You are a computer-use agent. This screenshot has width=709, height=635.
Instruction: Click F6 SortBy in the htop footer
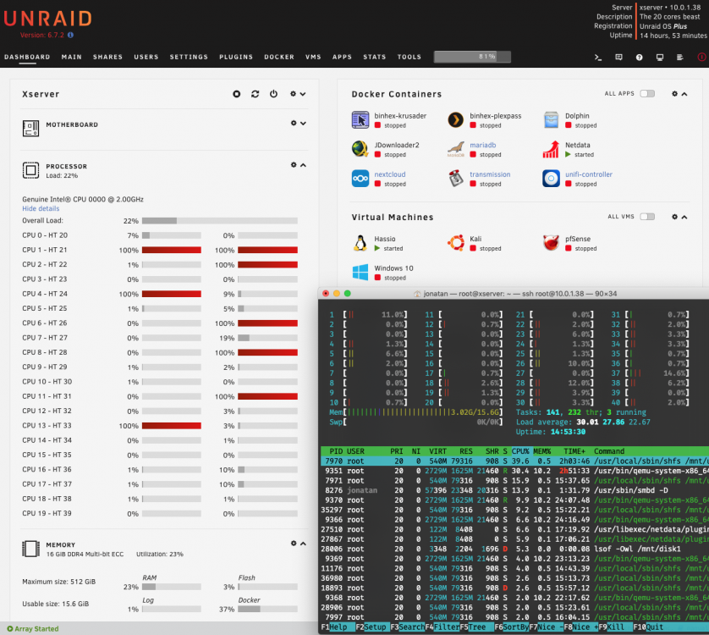tap(511, 627)
